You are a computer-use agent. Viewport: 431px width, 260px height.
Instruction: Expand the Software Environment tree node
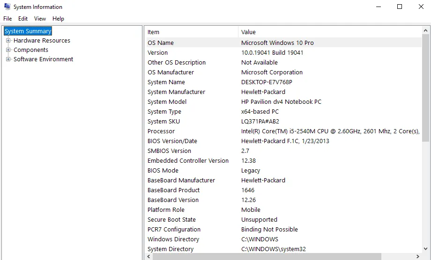tap(8, 59)
